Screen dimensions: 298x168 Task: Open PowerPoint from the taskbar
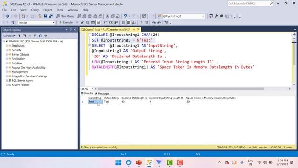pyautogui.click(x=139, y=162)
